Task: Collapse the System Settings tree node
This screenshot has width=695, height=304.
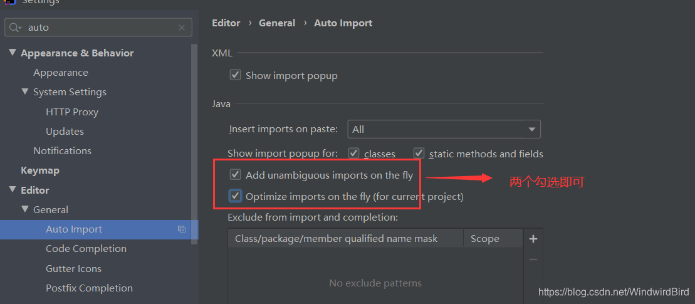Action: (x=25, y=92)
